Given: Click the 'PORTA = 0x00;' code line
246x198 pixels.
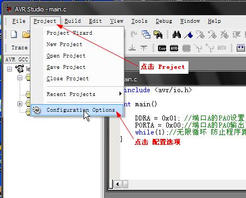Looking at the screenshot, I should point(159,125).
